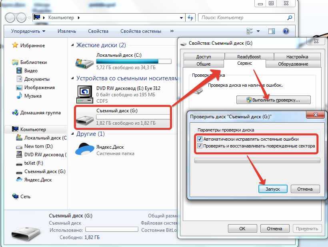The image size is (328, 247).
Task: Open the blue Help question mark icon
Action: (x=286, y=31)
